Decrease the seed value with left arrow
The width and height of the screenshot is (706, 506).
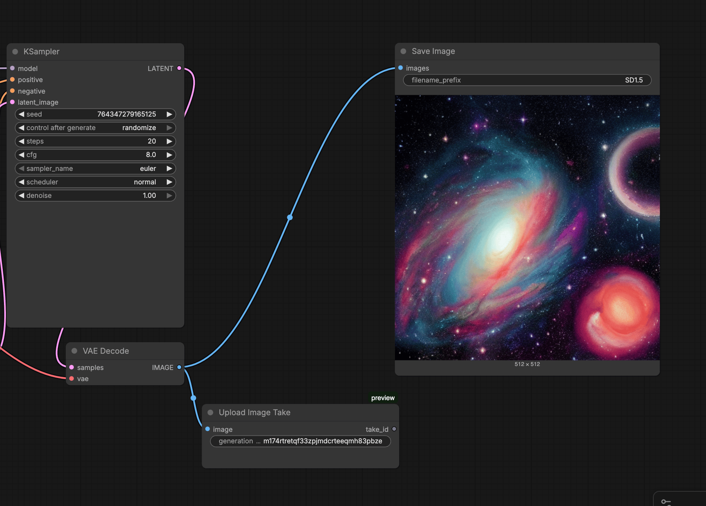(x=21, y=114)
